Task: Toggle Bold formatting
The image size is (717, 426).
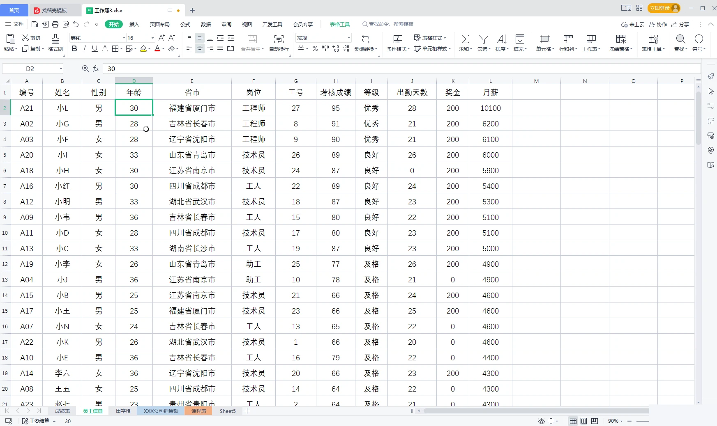Action: [x=74, y=49]
